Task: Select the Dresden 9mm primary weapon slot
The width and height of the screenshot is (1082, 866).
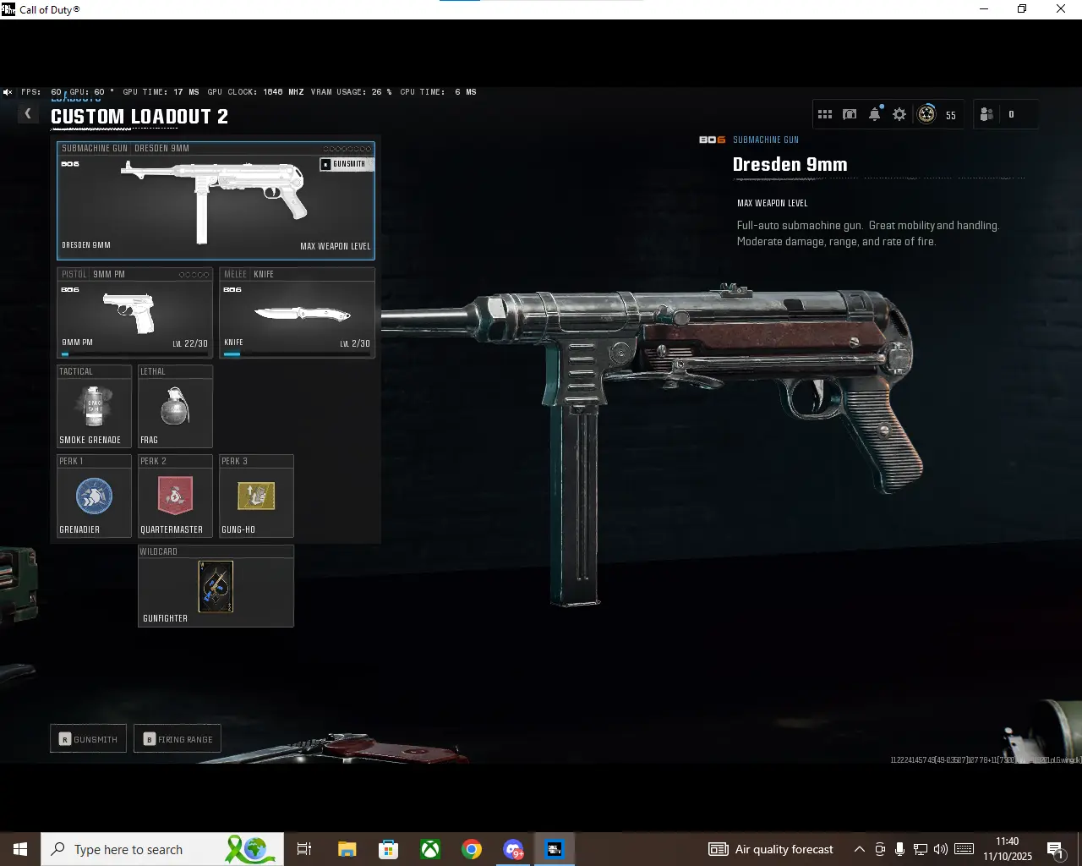Action: [x=216, y=200]
